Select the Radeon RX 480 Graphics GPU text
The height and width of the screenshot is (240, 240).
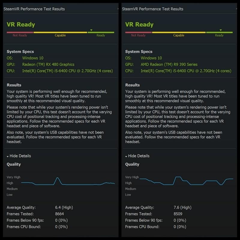point(48,64)
